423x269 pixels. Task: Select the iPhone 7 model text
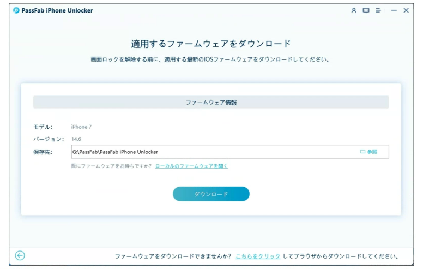click(x=81, y=127)
